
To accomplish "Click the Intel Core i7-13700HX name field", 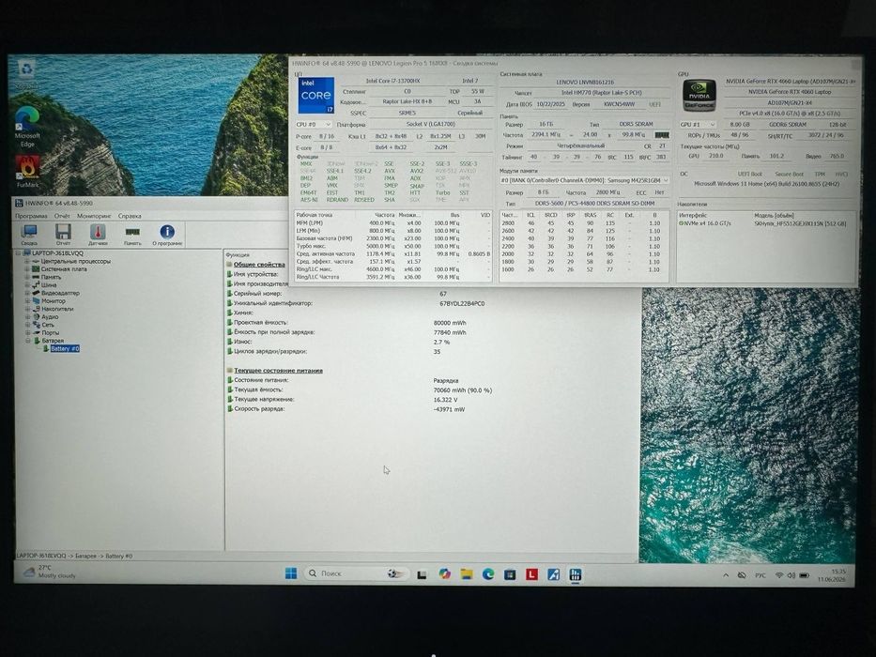I will pos(392,81).
